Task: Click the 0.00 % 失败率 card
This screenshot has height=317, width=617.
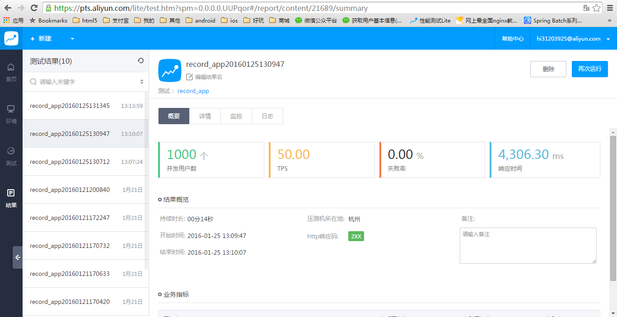Action: click(x=432, y=160)
